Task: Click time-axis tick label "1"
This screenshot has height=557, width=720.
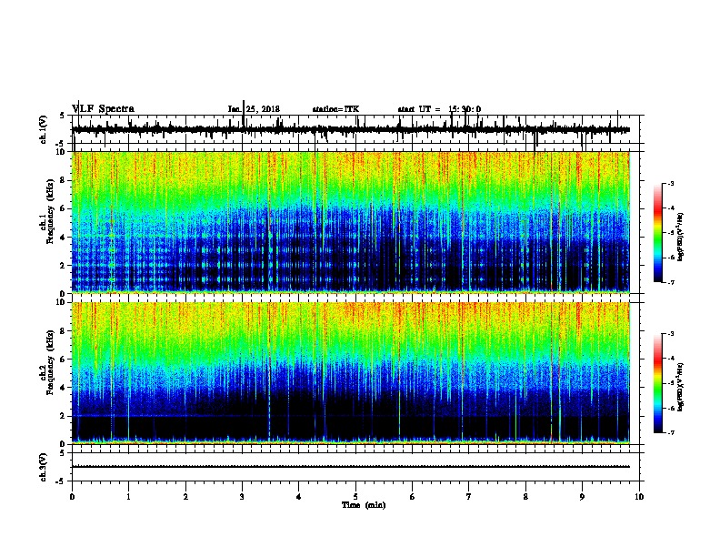Action: [x=128, y=497]
